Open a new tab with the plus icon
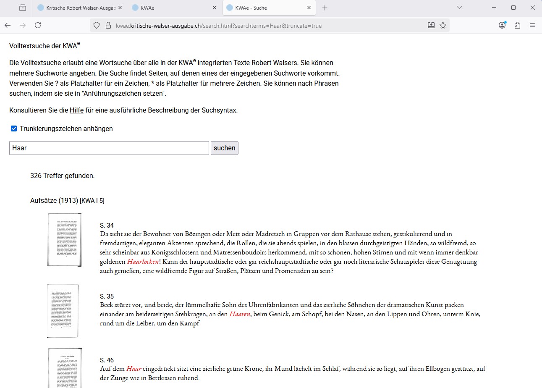542x388 pixels. tap(325, 8)
